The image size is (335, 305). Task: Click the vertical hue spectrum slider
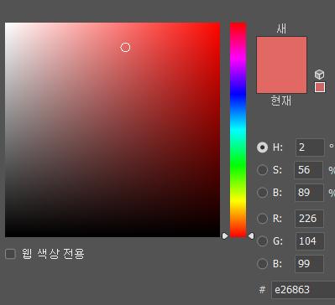pyautogui.click(x=238, y=130)
